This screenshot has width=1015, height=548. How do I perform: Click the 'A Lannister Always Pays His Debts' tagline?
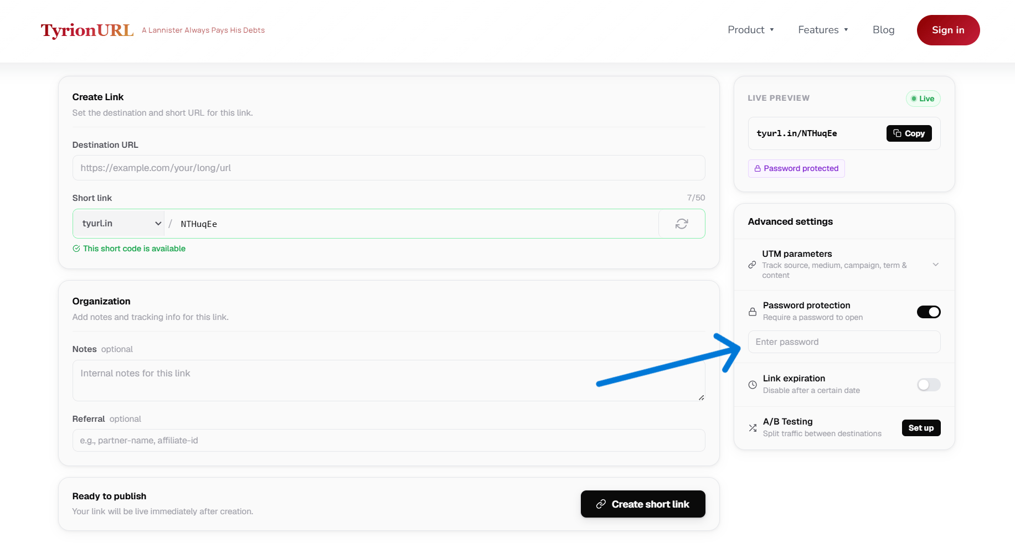coord(203,30)
